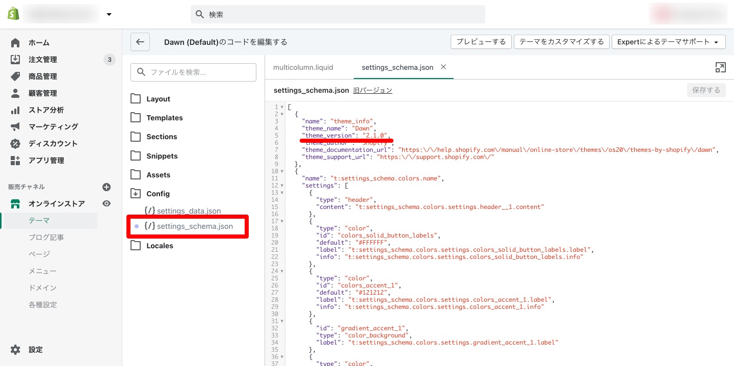Screen dimensions: 734x366
Task: Collapse the Config folder
Action: click(x=150, y=194)
